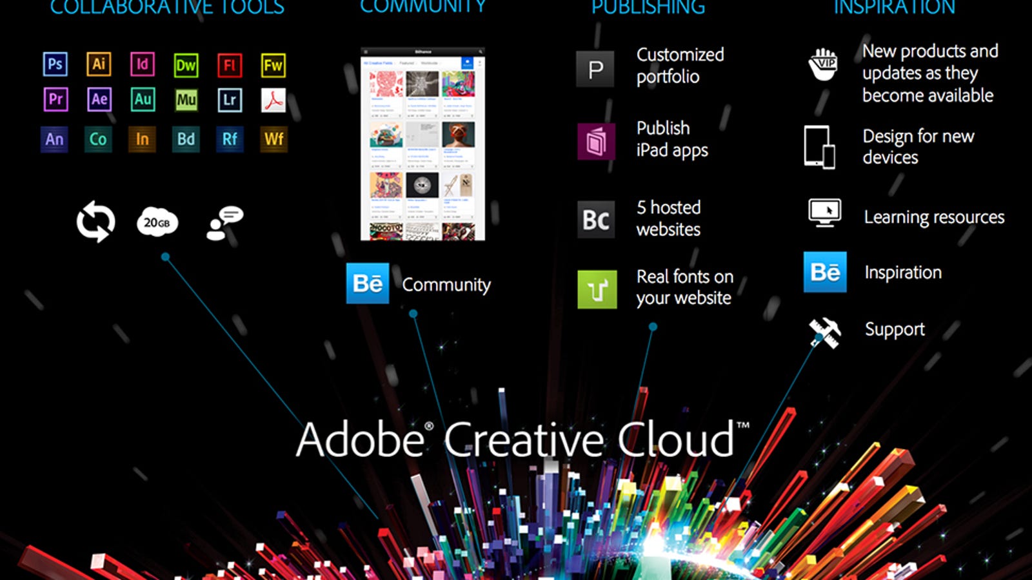Click the circular sync arrows icon

(x=95, y=222)
